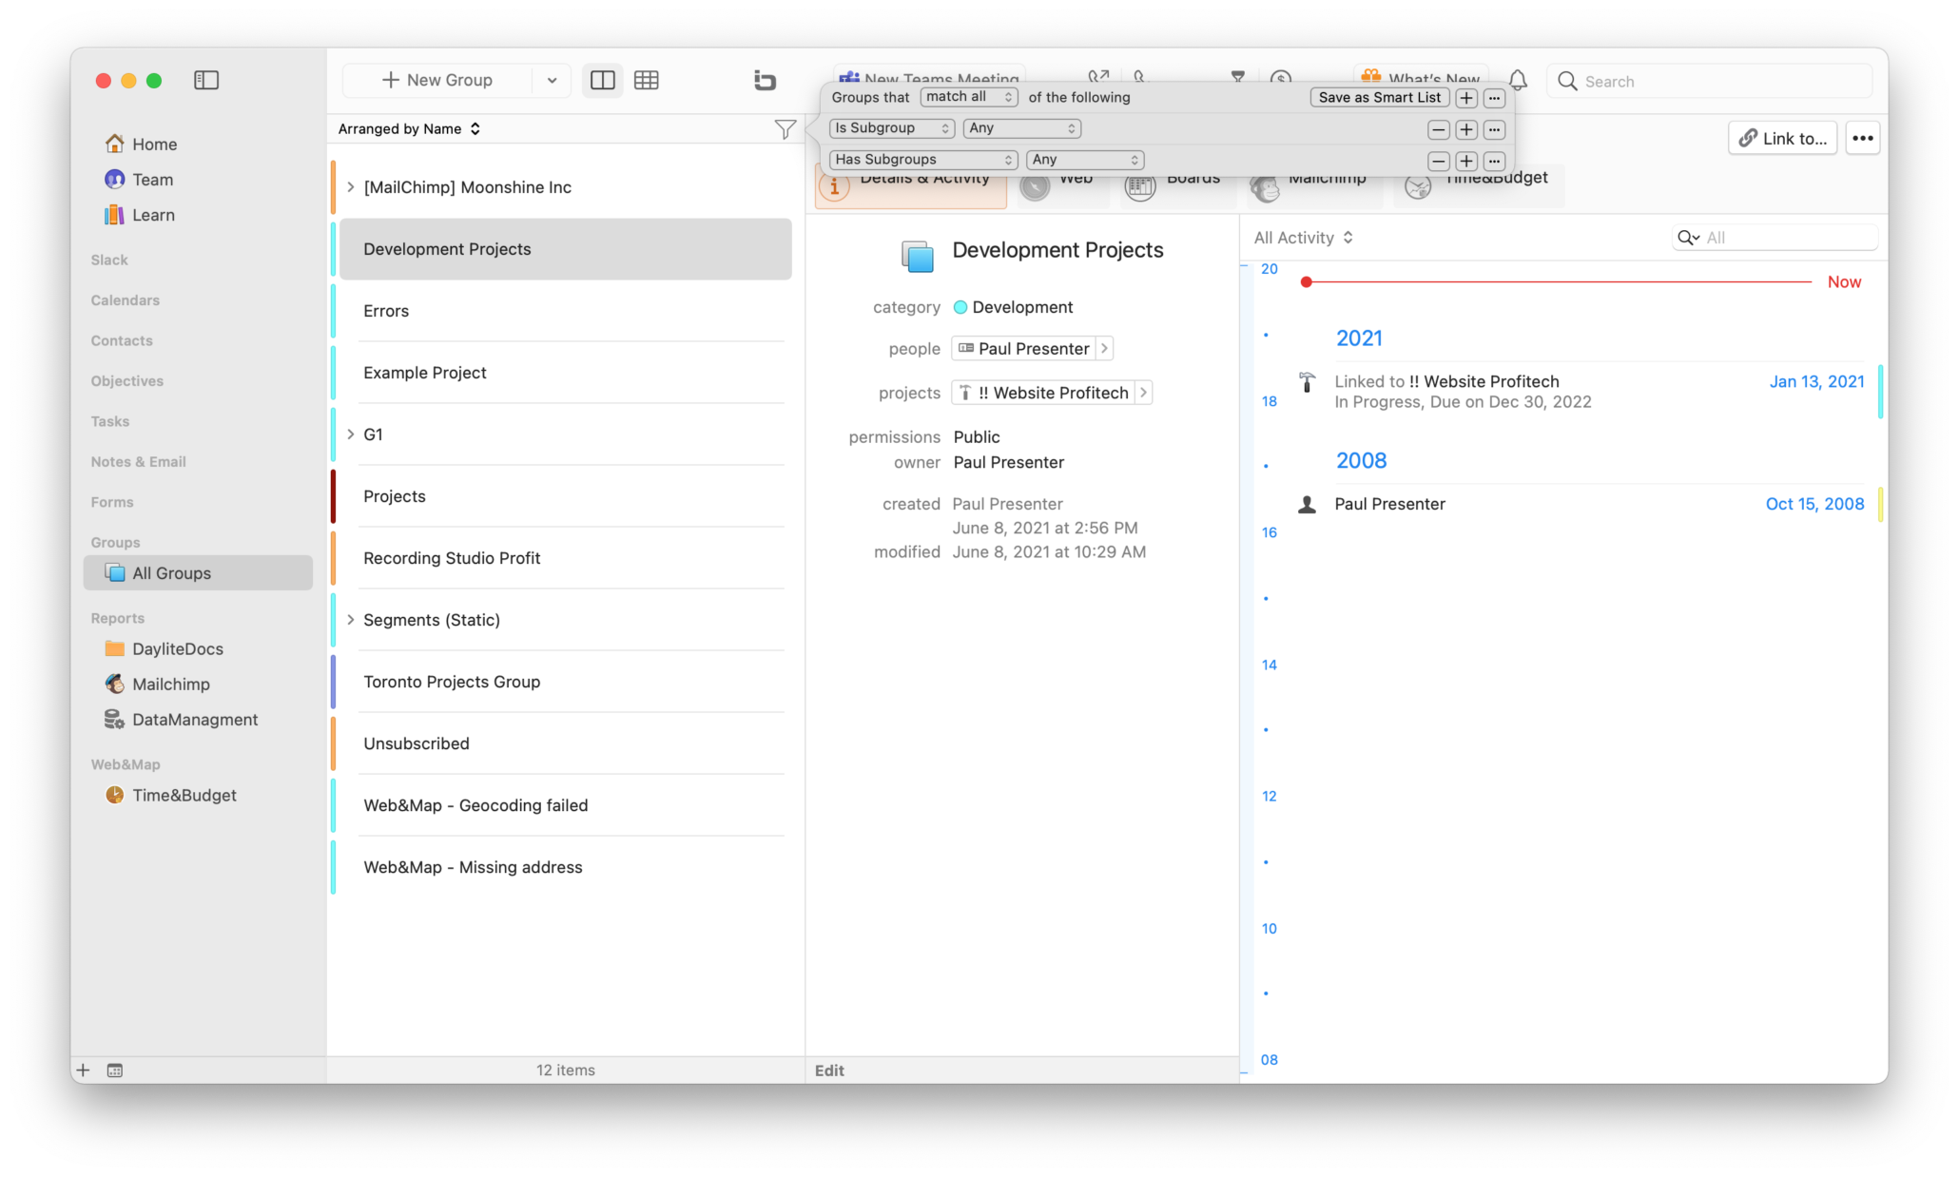Add rule after Has Subgroups row

[x=1466, y=161]
